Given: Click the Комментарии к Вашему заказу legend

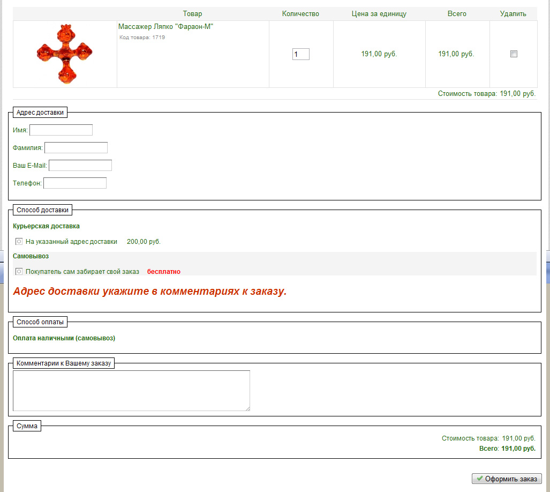Looking at the screenshot, I should [x=64, y=363].
